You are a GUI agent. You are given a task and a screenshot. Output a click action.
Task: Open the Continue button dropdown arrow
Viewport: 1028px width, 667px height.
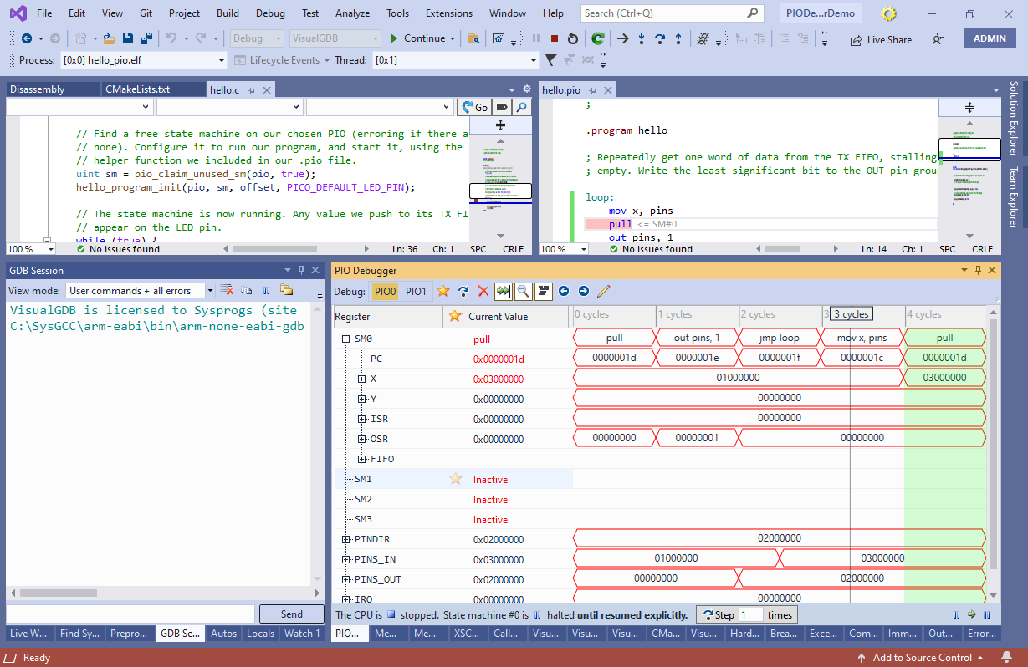point(453,38)
